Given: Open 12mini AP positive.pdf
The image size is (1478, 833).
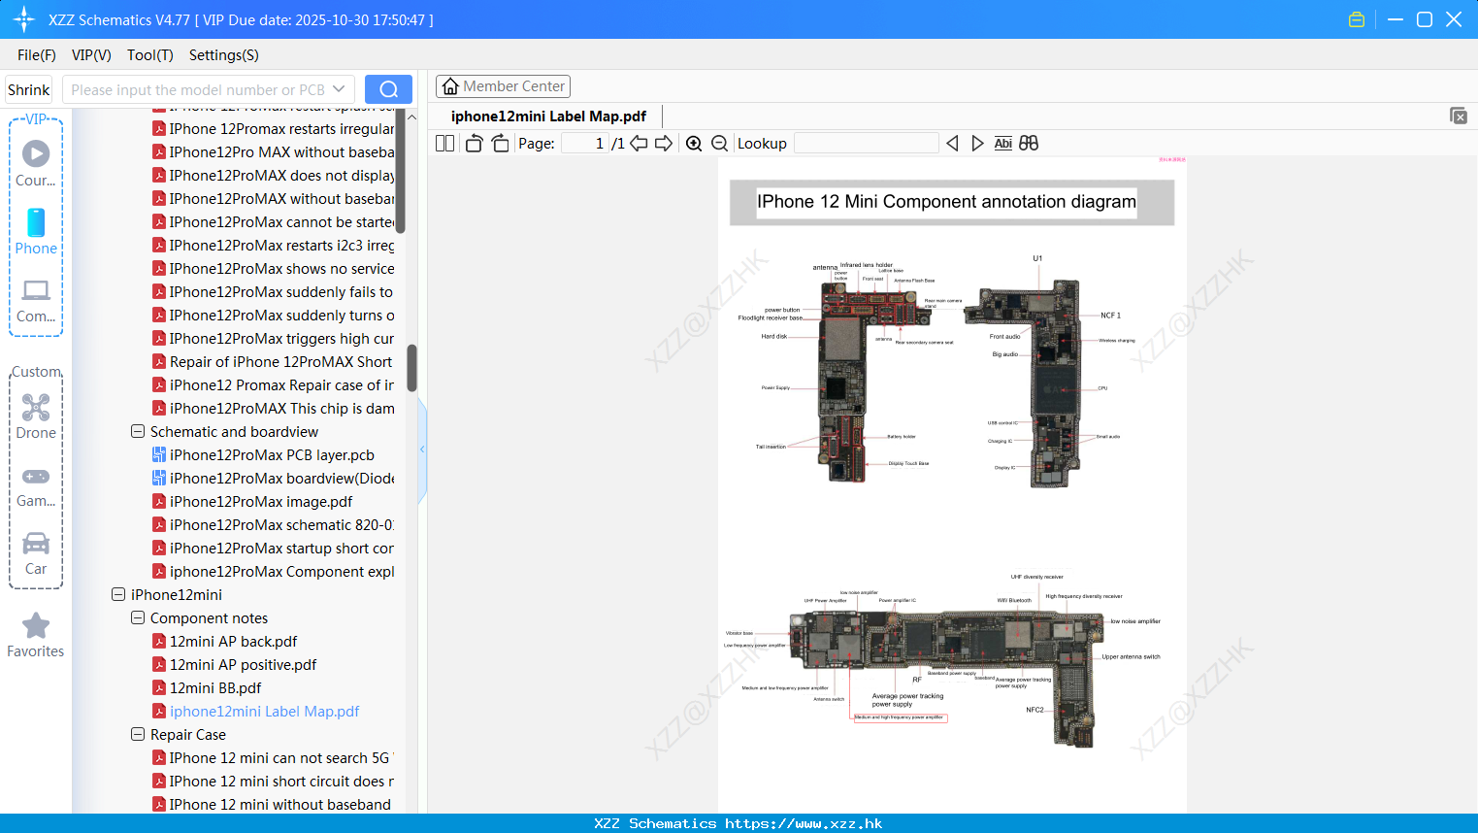Looking at the screenshot, I should click(x=235, y=665).
